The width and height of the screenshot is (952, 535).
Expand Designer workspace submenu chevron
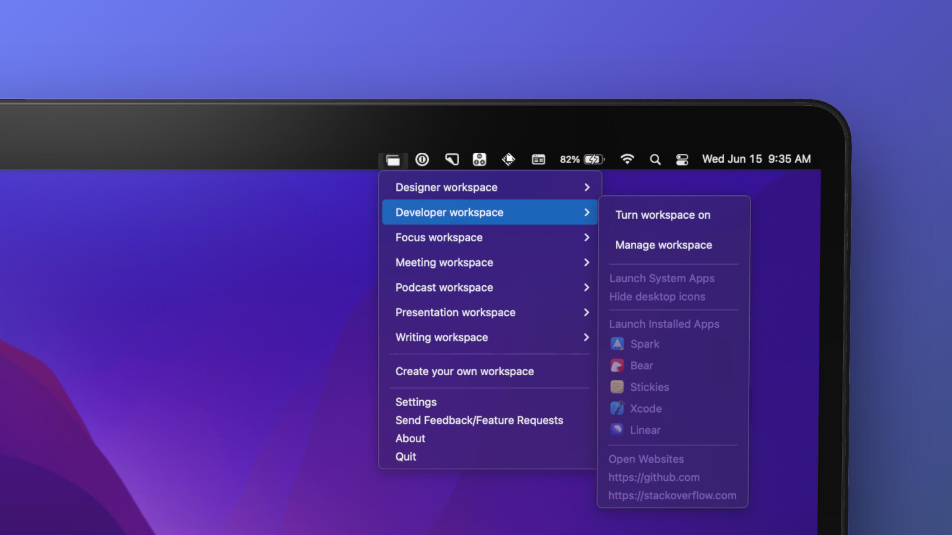pyautogui.click(x=587, y=187)
